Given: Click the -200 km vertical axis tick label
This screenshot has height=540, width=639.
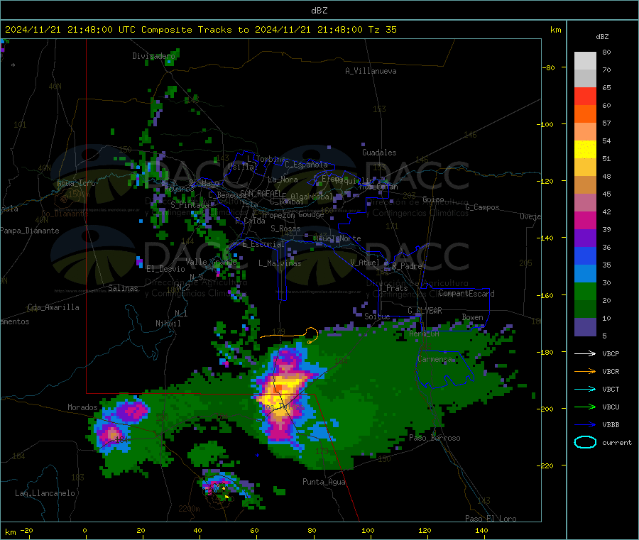Looking at the screenshot, I should pos(546,409).
